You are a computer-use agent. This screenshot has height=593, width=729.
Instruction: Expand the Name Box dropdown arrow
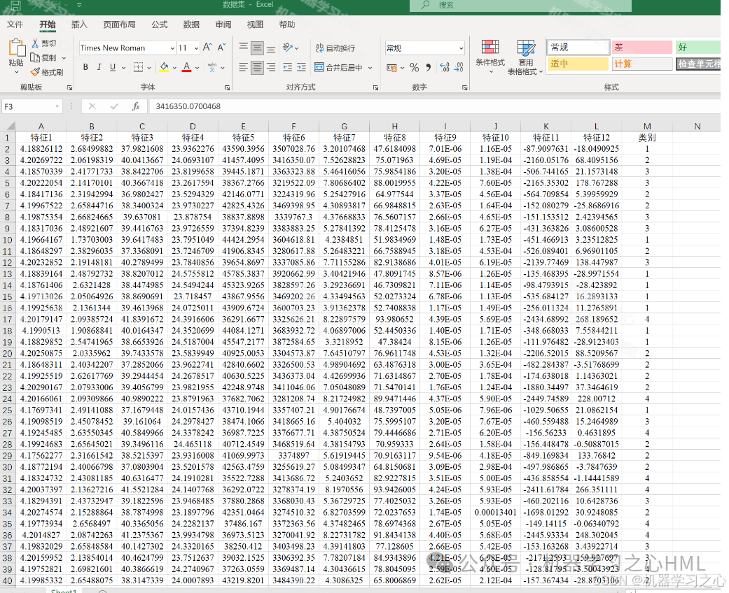click(x=57, y=106)
